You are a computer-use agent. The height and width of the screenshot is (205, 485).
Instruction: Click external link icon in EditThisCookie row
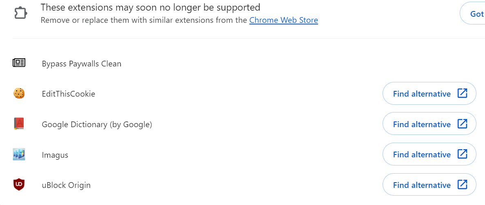coord(462,93)
